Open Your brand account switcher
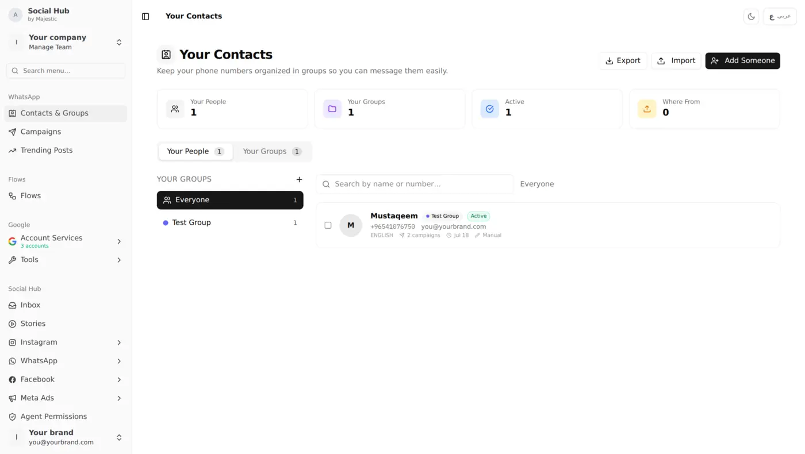The height and width of the screenshot is (454, 805). click(66, 437)
